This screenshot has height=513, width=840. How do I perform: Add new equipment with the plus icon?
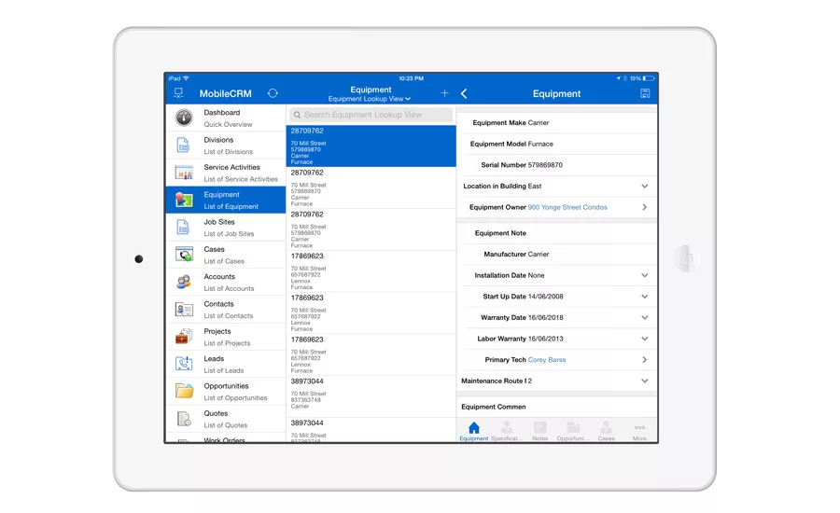pos(444,93)
